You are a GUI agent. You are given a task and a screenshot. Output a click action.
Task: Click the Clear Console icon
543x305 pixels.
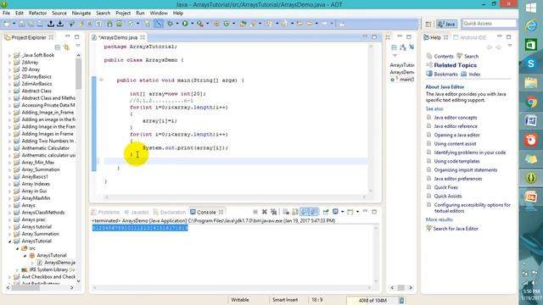(286, 212)
